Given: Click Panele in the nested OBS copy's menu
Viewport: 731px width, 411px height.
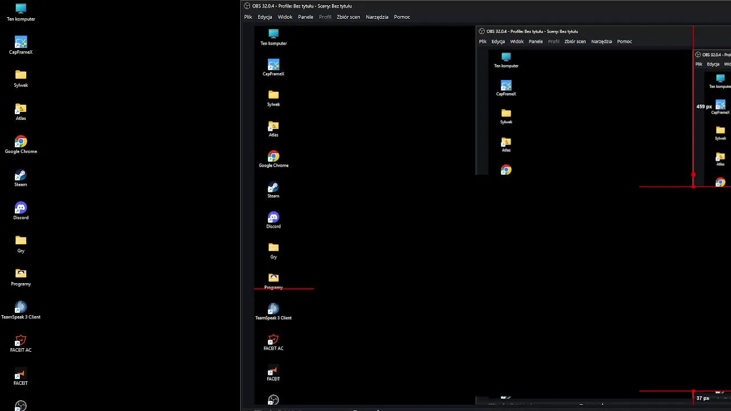Looking at the screenshot, I should click(536, 41).
